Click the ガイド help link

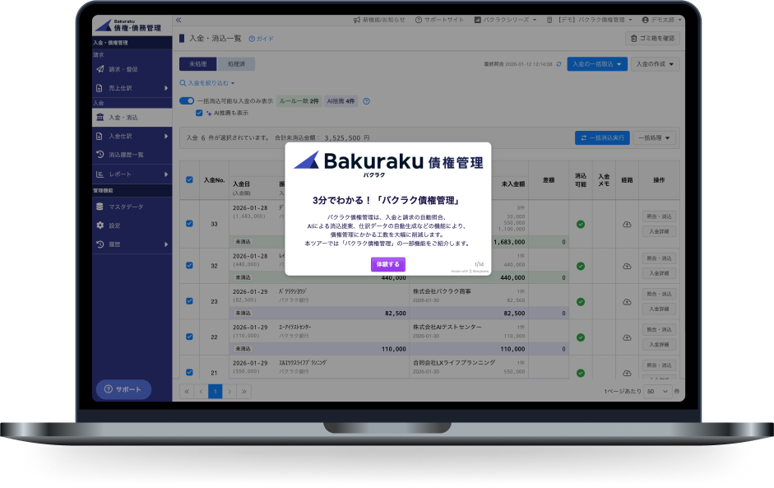tap(261, 39)
